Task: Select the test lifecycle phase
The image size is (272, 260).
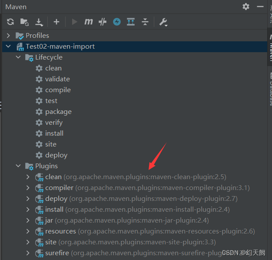Action: [x=51, y=101]
